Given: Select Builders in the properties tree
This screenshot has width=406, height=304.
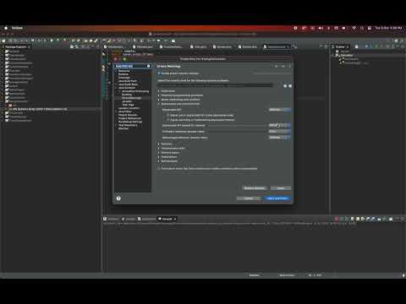Looking at the screenshot, I should (x=123, y=74).
